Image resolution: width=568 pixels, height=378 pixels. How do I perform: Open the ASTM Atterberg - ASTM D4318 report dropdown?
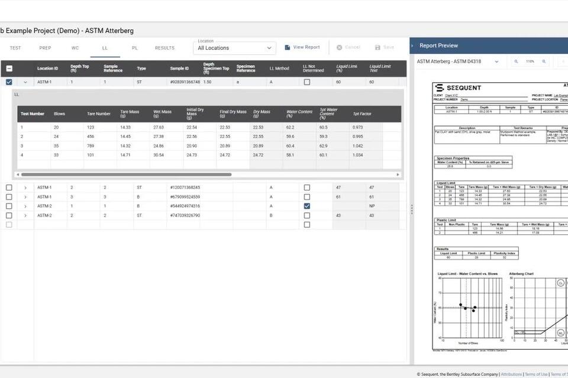point(457,62)
